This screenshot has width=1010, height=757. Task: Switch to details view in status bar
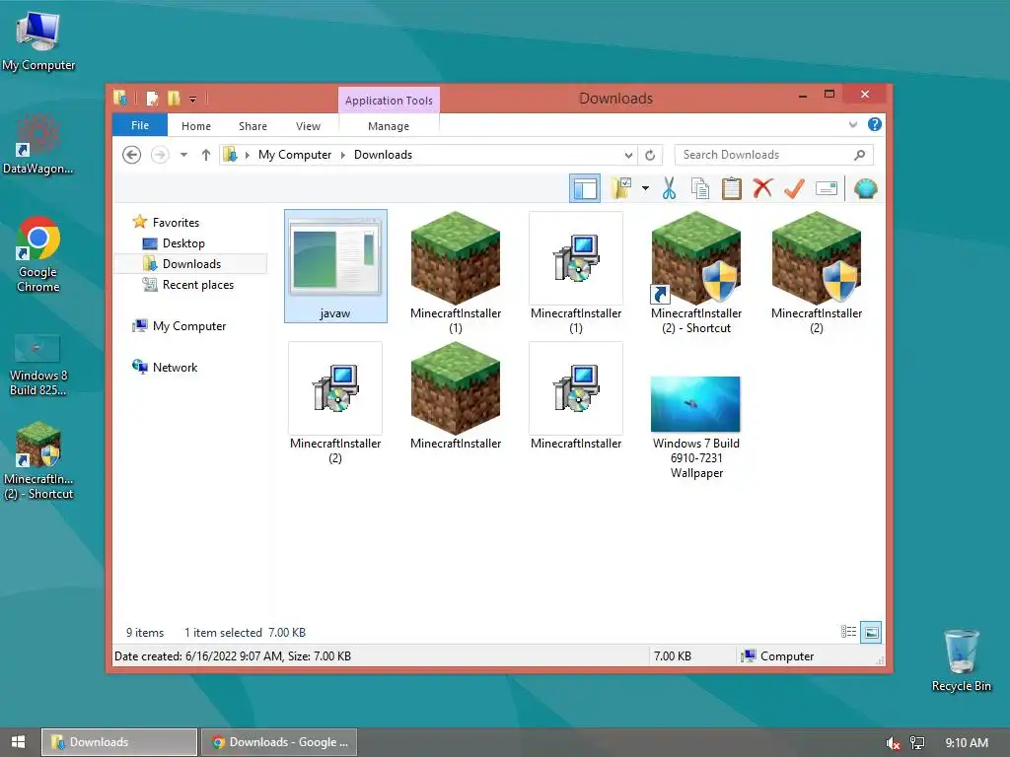click(x=848, y=632)
